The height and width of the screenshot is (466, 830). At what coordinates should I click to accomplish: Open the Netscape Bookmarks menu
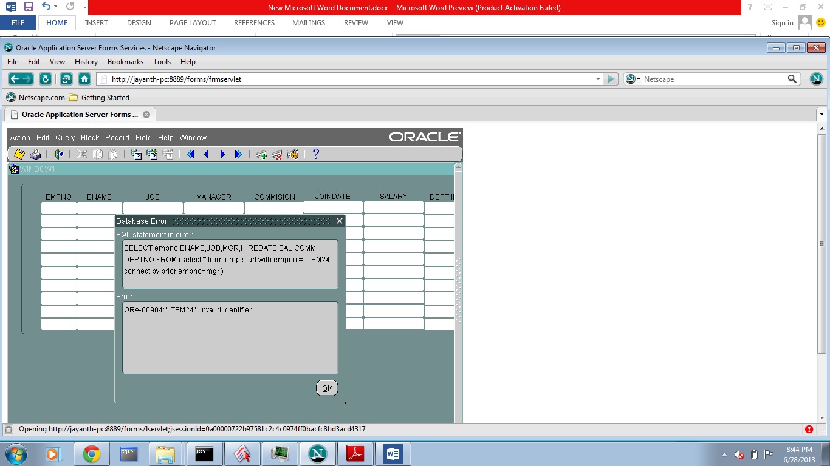125,62
